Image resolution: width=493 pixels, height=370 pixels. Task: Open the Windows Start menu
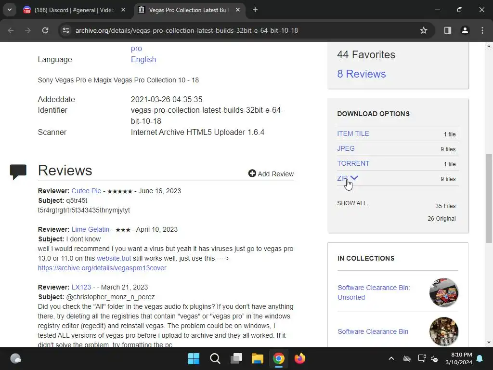194,358
